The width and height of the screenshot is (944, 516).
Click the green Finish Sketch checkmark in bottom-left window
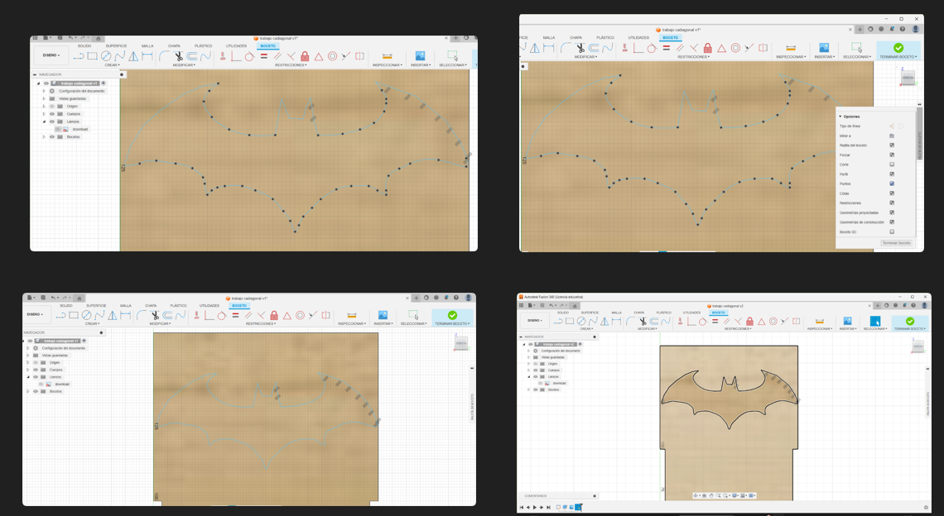click(x=452, y=315)
